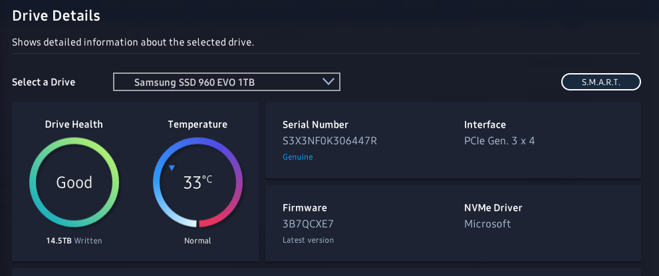Click the Temperature ring gauge
The height and width of the screenshot is (276, 659).
pyautogui.click(x=198, y=182)
